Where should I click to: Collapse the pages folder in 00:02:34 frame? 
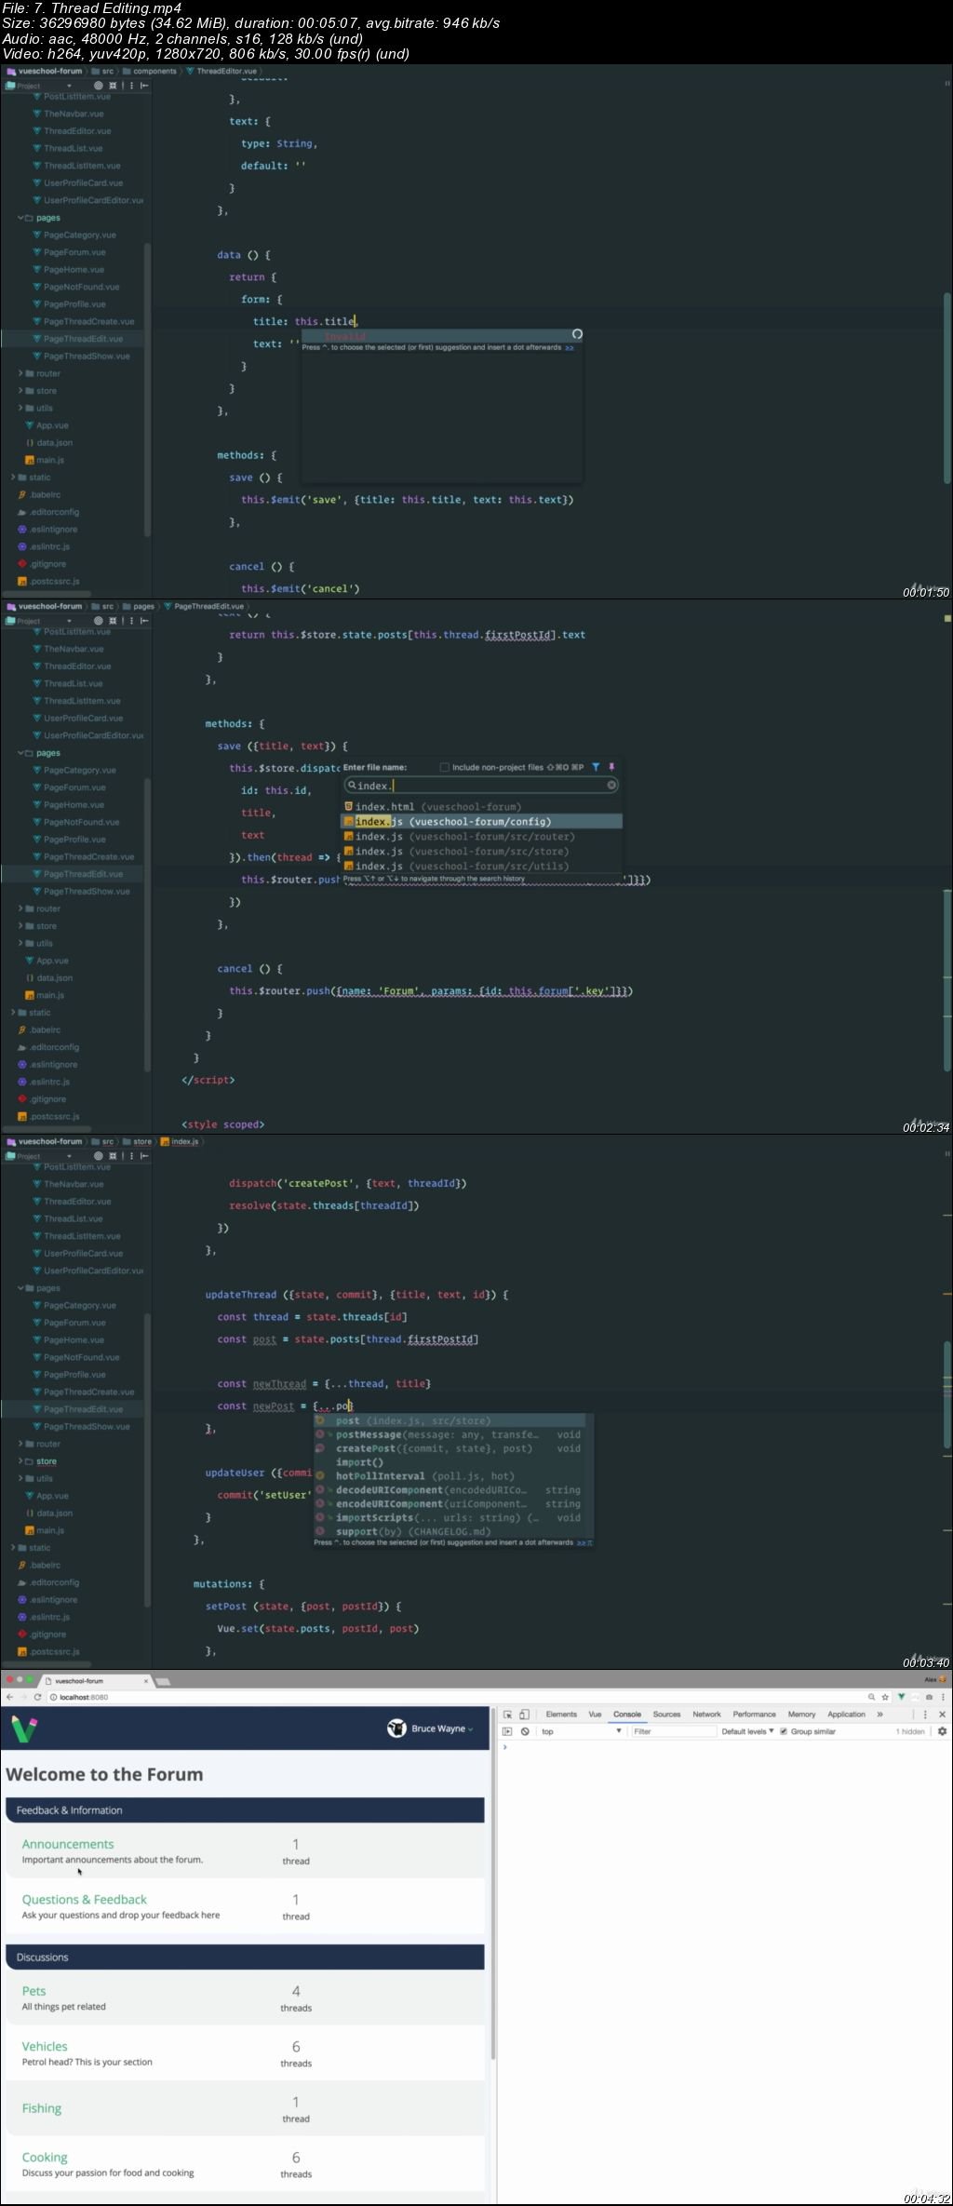coord(20,753)
